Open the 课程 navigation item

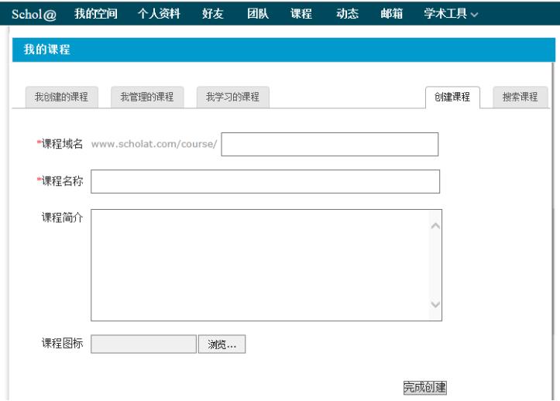(301, 13)
